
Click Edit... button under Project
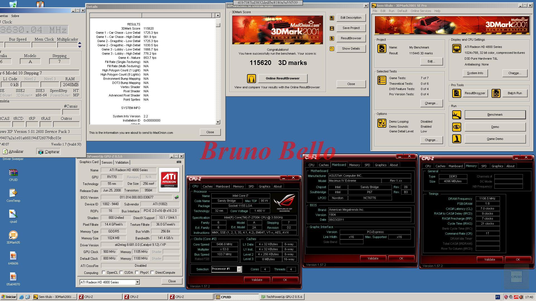(431, 62)
